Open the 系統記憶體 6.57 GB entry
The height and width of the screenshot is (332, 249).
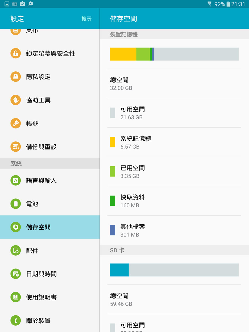(x=174, y=142)
